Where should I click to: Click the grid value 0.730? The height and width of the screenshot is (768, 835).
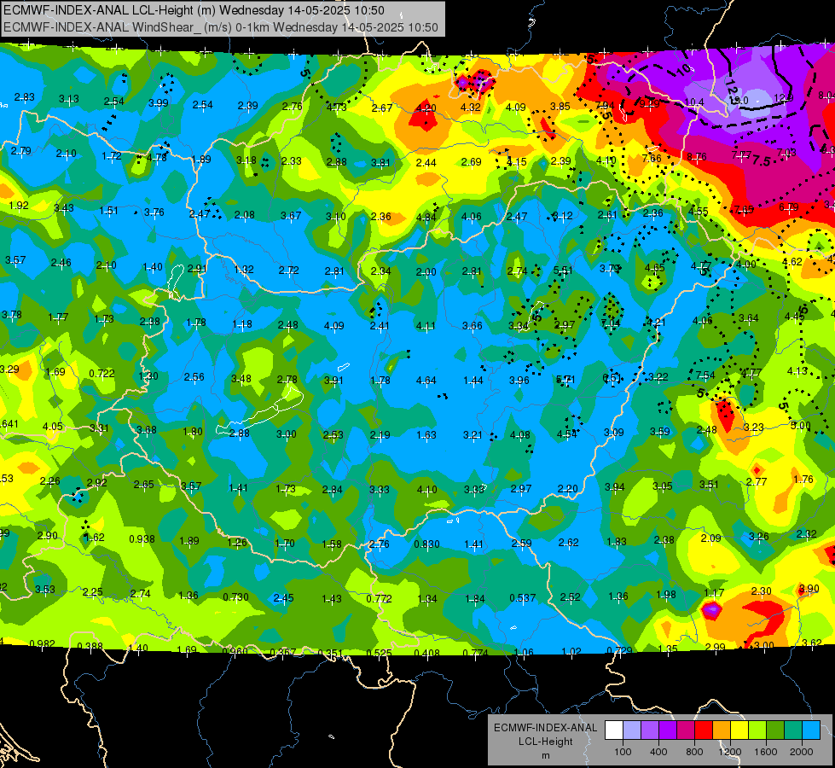coord(236,597)
